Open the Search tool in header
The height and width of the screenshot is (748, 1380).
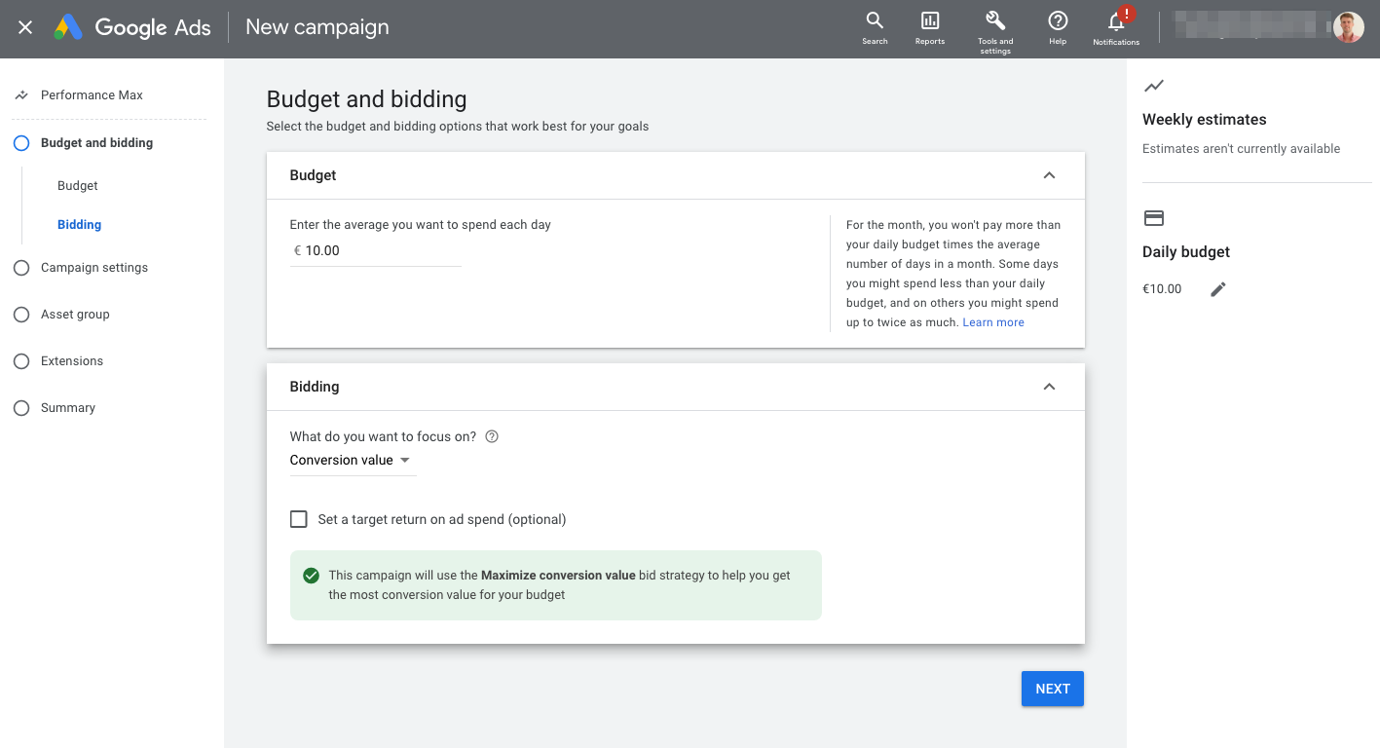[x=875, y=27]
